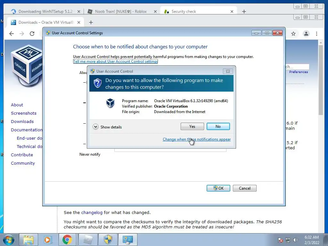Open new tab in back browser window
Viewport: 328px width, 246px height.
pyautogui.click(x=244, y=12)
